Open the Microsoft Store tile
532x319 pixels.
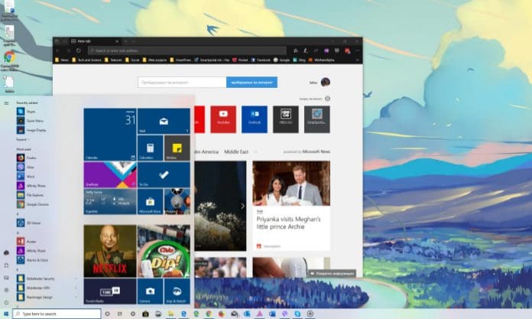(x=151, y=201)
